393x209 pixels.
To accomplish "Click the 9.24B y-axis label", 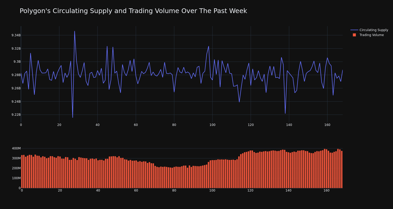I will pos(16,102).
